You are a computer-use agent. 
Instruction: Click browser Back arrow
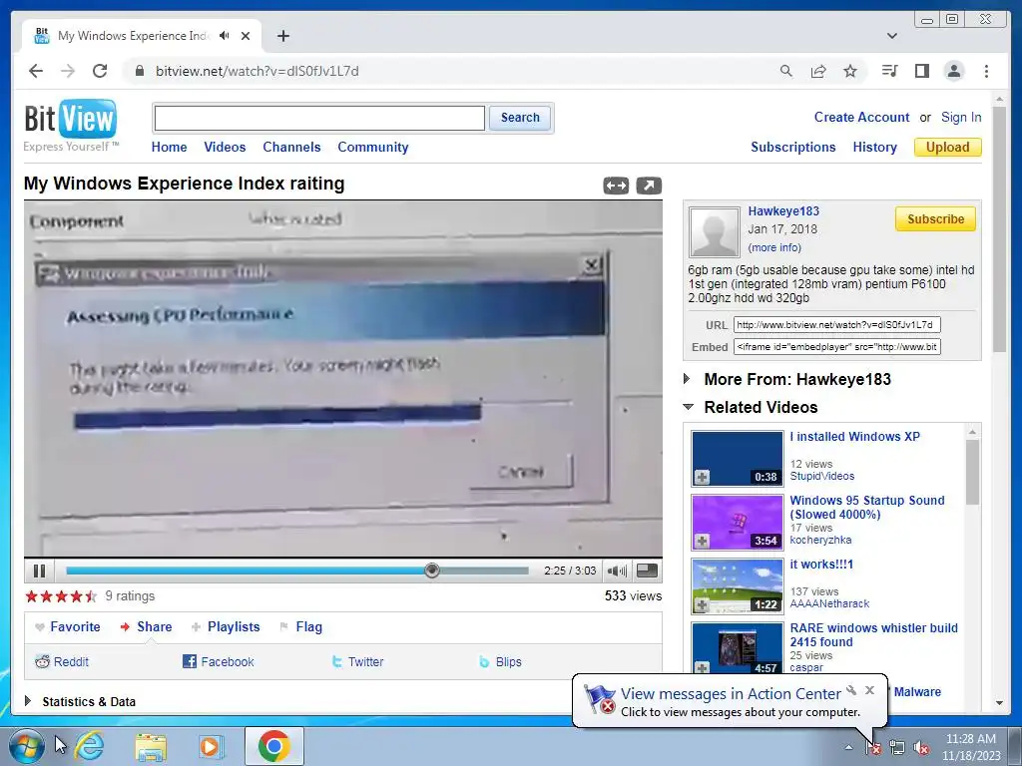coord(36,71)
